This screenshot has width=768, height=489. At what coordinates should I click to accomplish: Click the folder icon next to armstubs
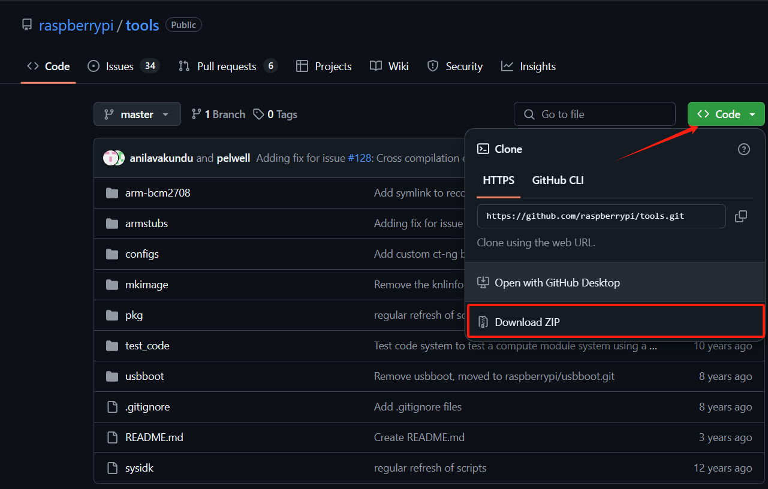[112, 224]
